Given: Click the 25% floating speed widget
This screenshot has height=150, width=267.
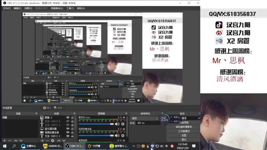Looking at the screenshot, I should (x=164, y=119).
